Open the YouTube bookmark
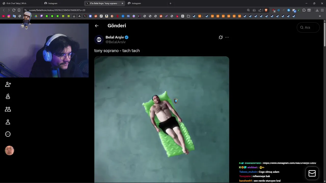 [x=3, y=16]
